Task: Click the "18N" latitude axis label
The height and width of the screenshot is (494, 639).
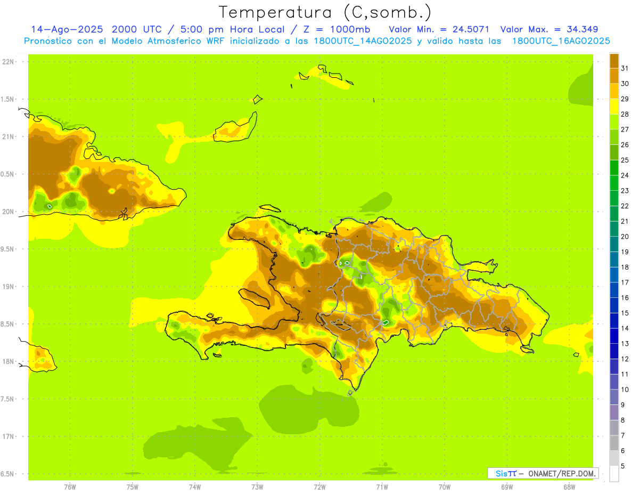Action: (x=7, y=361)
